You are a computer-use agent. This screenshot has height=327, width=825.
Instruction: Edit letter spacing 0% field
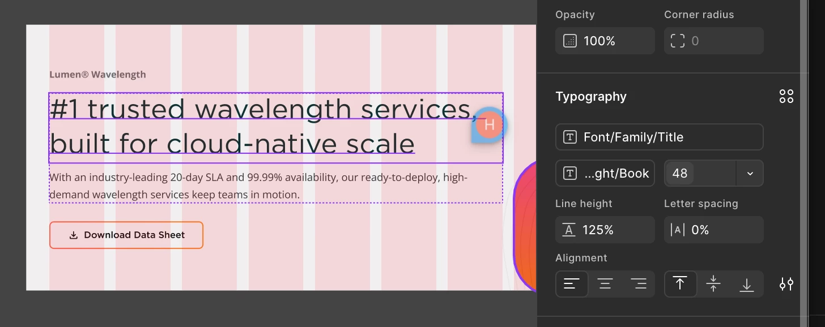point(714,230)
